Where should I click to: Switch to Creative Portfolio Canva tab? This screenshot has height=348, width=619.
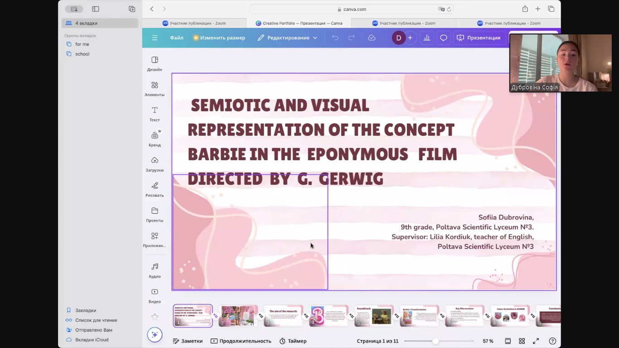(x=299, y=23)
